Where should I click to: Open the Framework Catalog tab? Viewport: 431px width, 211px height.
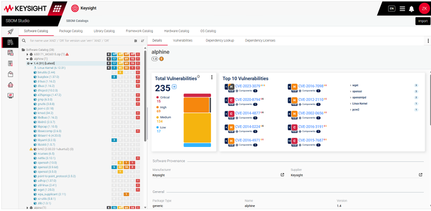(139, 31)
